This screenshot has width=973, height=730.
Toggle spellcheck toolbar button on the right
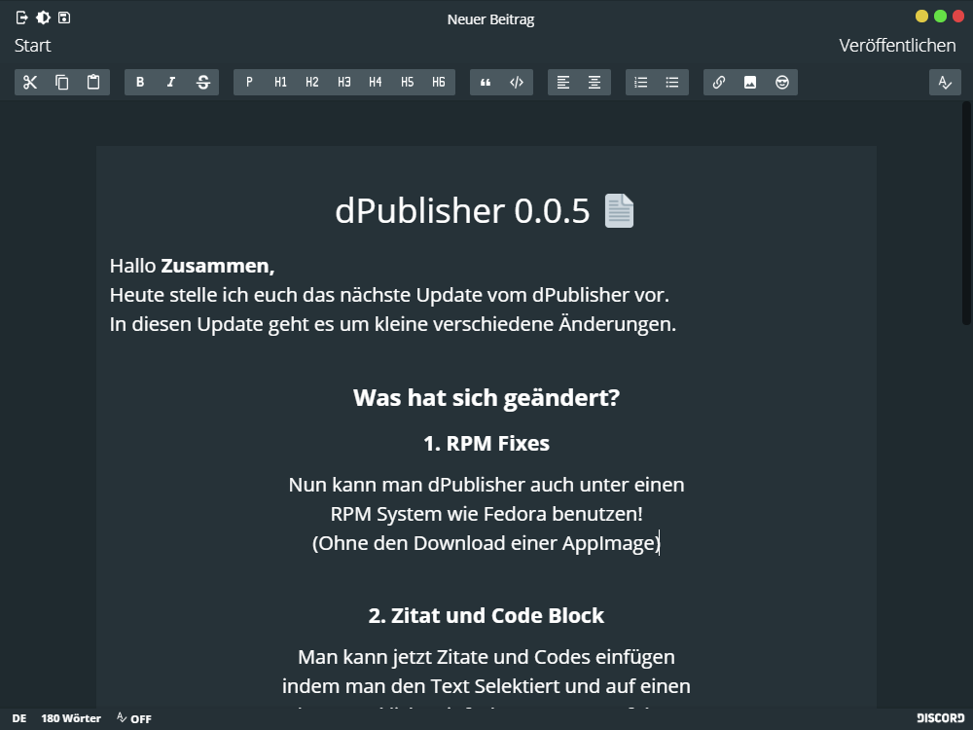(945, 83)
